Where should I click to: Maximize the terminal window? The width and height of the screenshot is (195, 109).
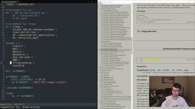pos(92,2)
